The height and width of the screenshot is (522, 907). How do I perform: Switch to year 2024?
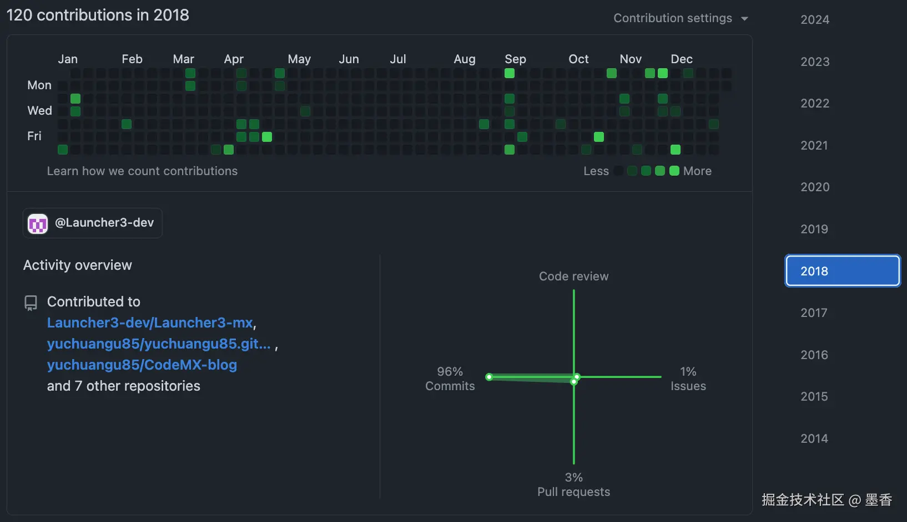pos(814,19)
